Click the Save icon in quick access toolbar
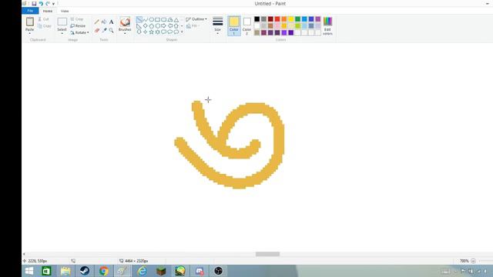This screenshot has width=493, height=277. coord(34,3)
